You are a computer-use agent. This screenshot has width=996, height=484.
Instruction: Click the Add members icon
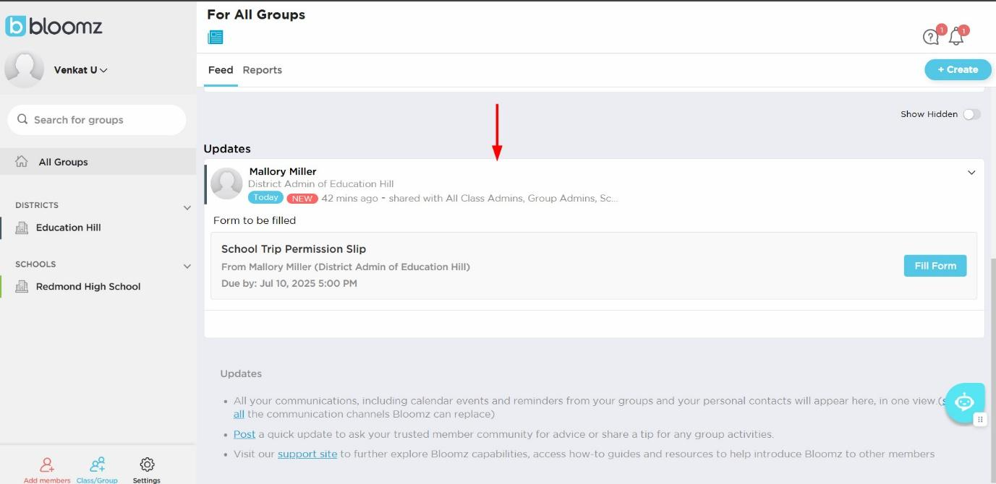[x=47, y=464]
